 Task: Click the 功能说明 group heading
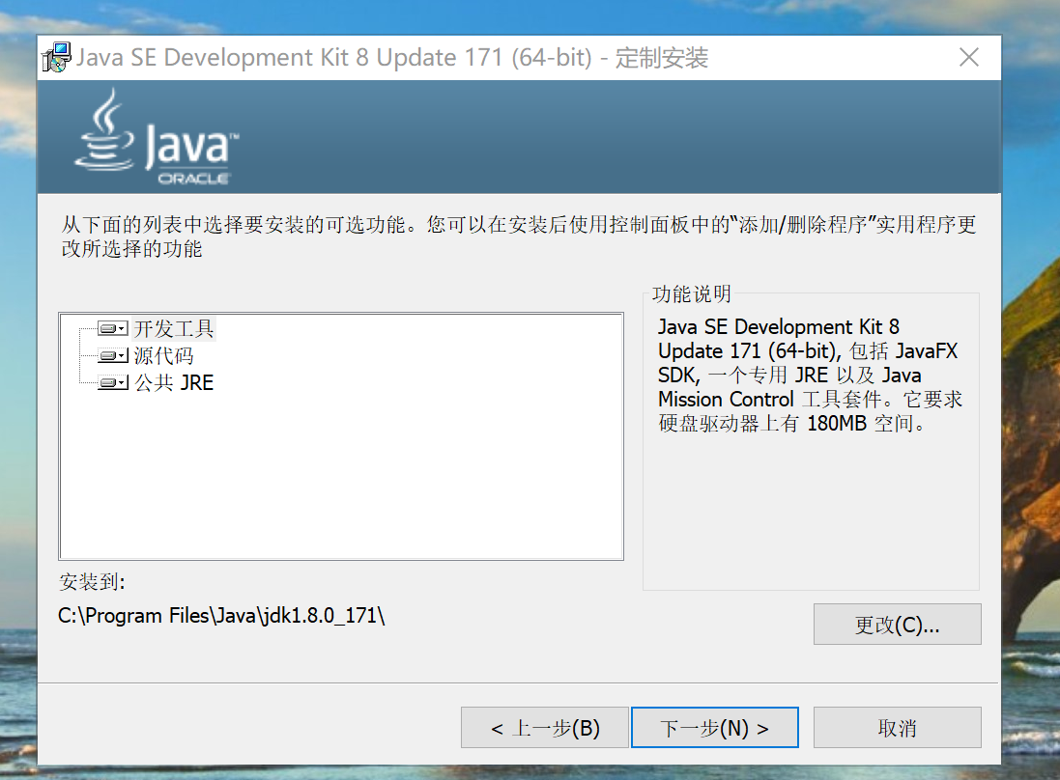(691, 293)
